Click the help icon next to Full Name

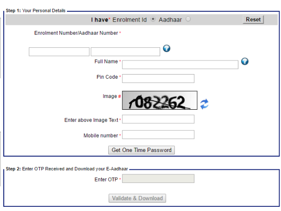click(x=244, y=62)
